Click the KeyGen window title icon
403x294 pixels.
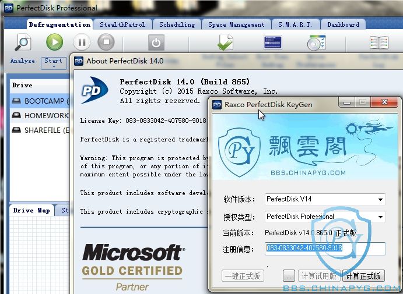pos(217,105)
